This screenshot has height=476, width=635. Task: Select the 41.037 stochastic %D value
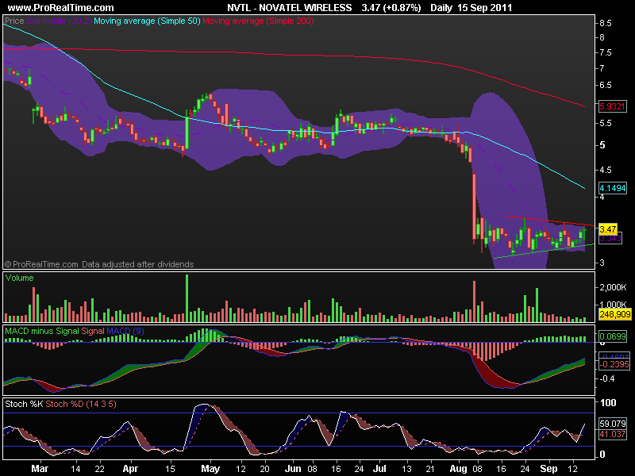[612, 434]
